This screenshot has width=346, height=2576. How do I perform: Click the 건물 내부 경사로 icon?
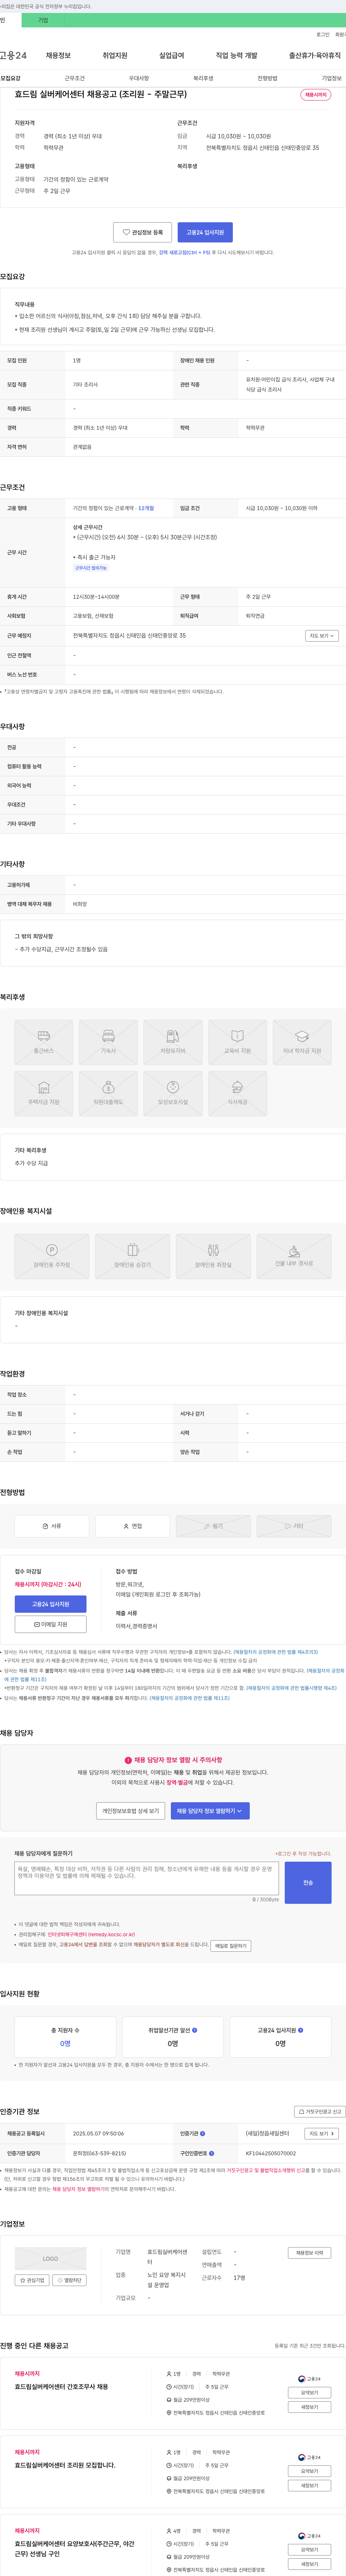pos(294,1256)
